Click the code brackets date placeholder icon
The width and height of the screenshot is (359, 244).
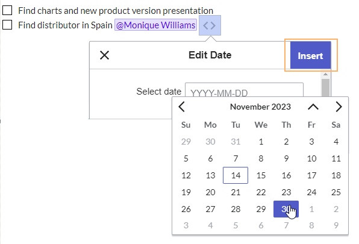pos(210,25)
